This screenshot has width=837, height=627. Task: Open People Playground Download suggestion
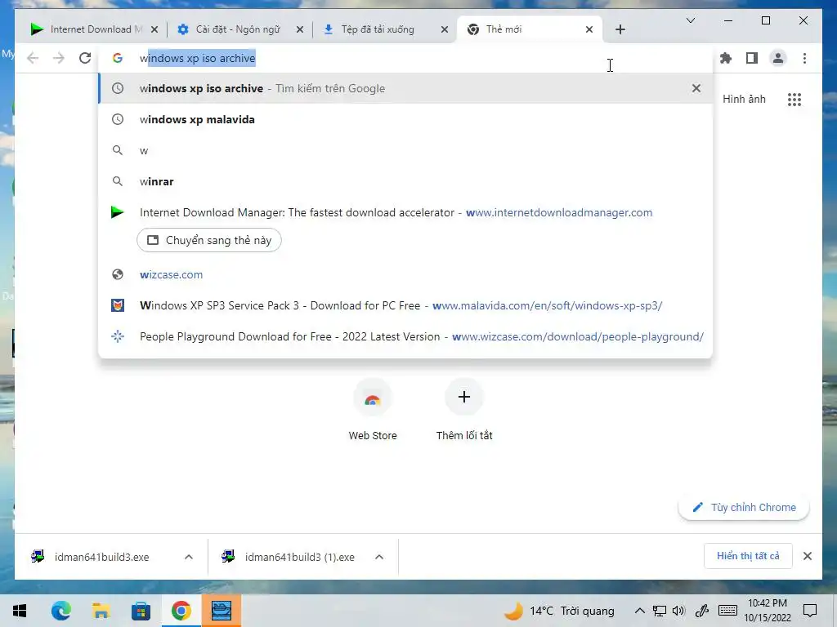click(x=405, y=336)
